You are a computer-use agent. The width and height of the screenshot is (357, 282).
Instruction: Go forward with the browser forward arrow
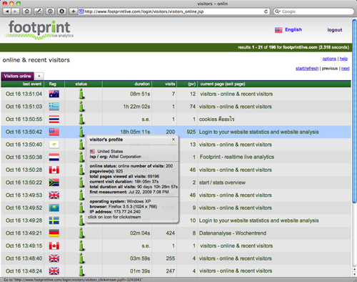point(15,11)
